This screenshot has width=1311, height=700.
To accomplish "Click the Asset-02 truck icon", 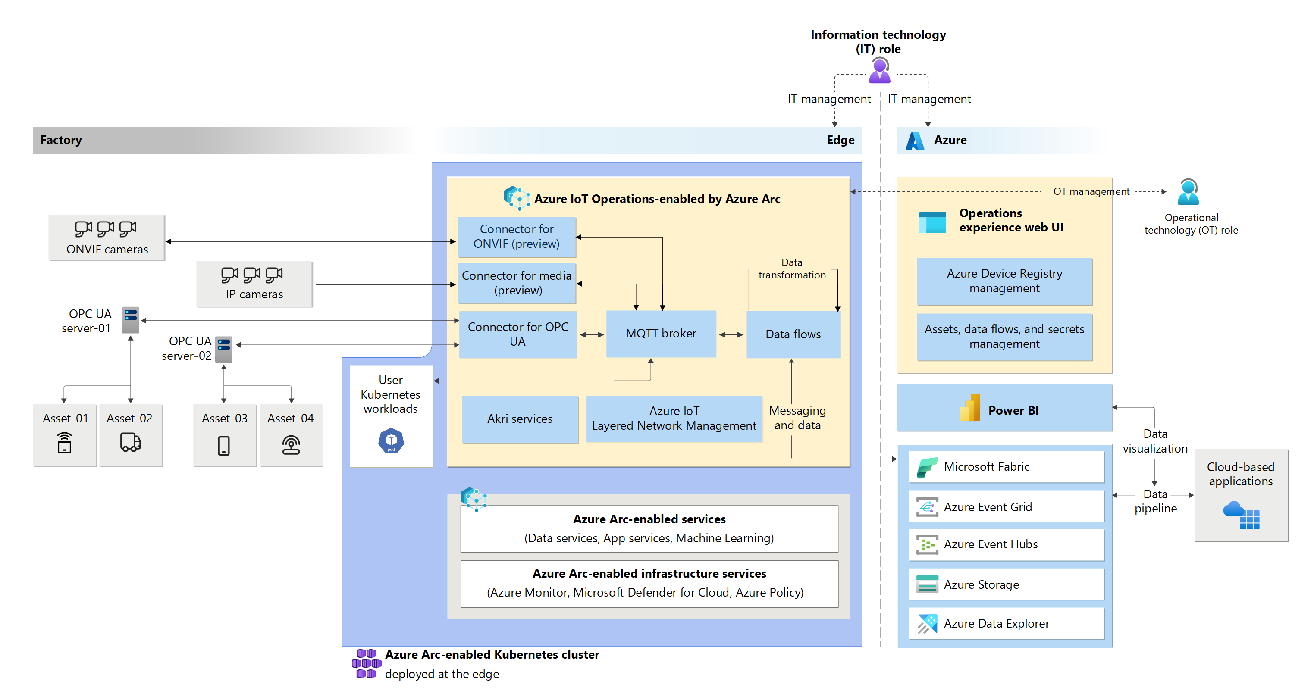I will [x=130, y=443].
